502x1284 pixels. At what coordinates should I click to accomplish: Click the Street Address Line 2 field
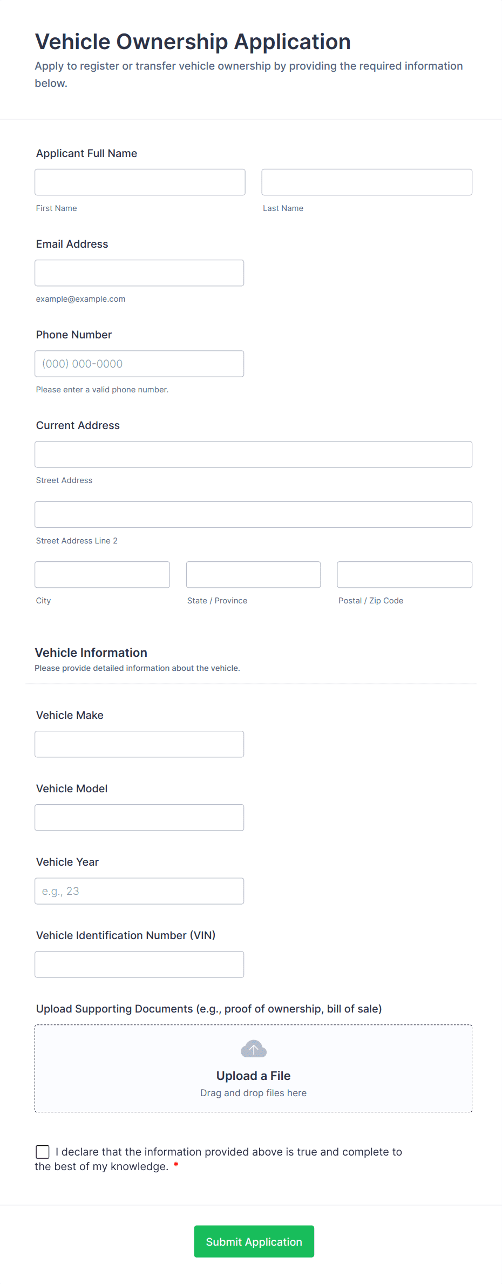[x=253, y=515]
